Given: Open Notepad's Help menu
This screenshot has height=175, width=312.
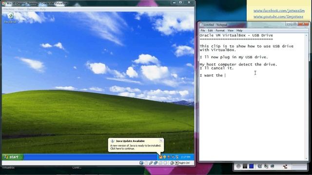Looking at the screenshot, I should tap(239, 30).
